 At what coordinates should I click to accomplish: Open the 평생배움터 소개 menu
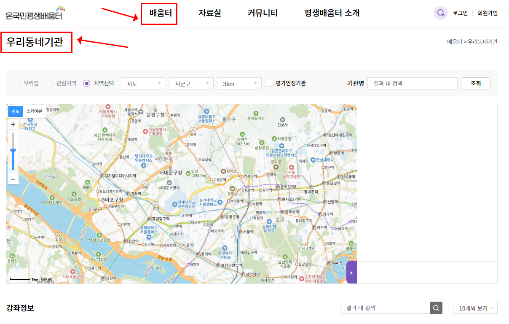click(x=332, y=13)
